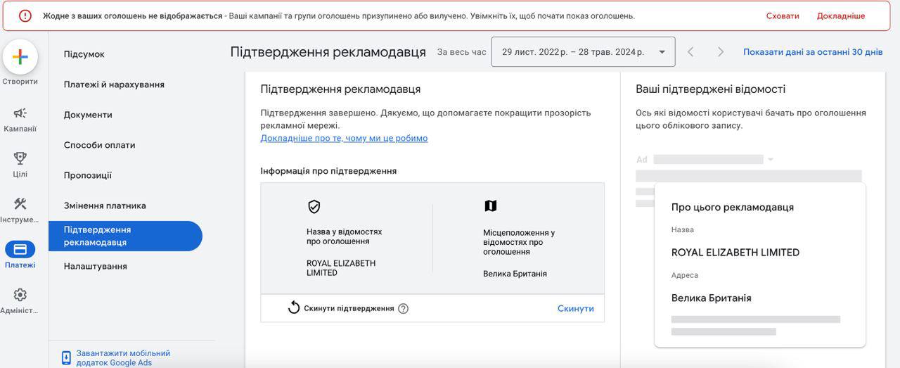Click the red warning alert icon
The image size is (900, 368).
(x=25, y=15)
